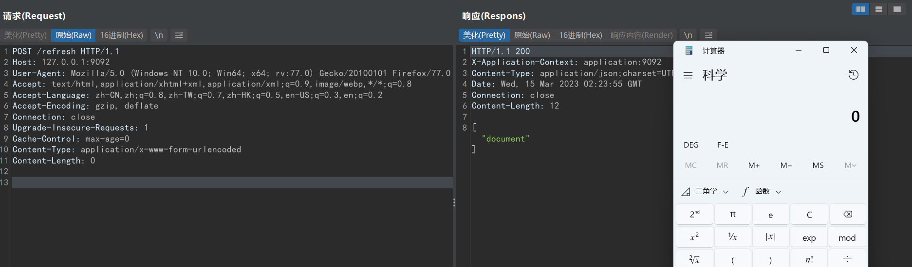Viewport: 912px width, 267px height.
Task: Open request panel options menu icon
Action: 179,35
